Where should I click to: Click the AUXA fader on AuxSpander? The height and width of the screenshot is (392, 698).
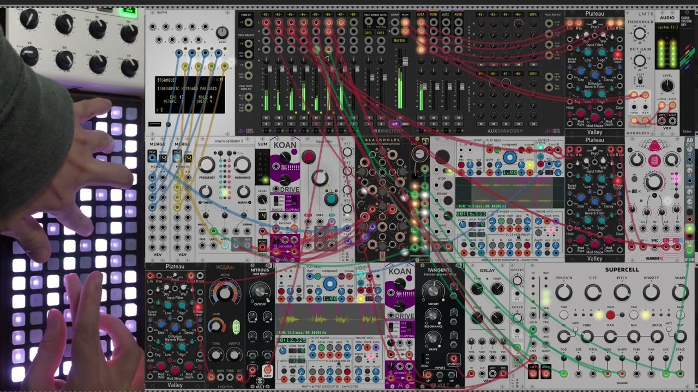click(x=424, y=87)
